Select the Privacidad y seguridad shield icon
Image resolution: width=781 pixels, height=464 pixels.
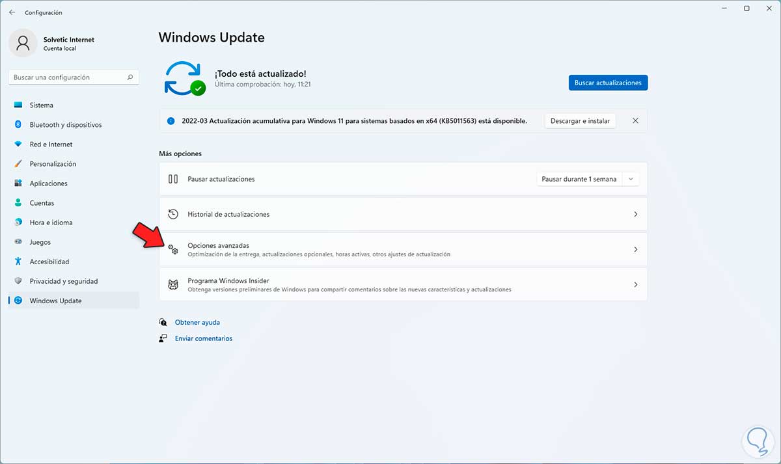tap(18, 281)
